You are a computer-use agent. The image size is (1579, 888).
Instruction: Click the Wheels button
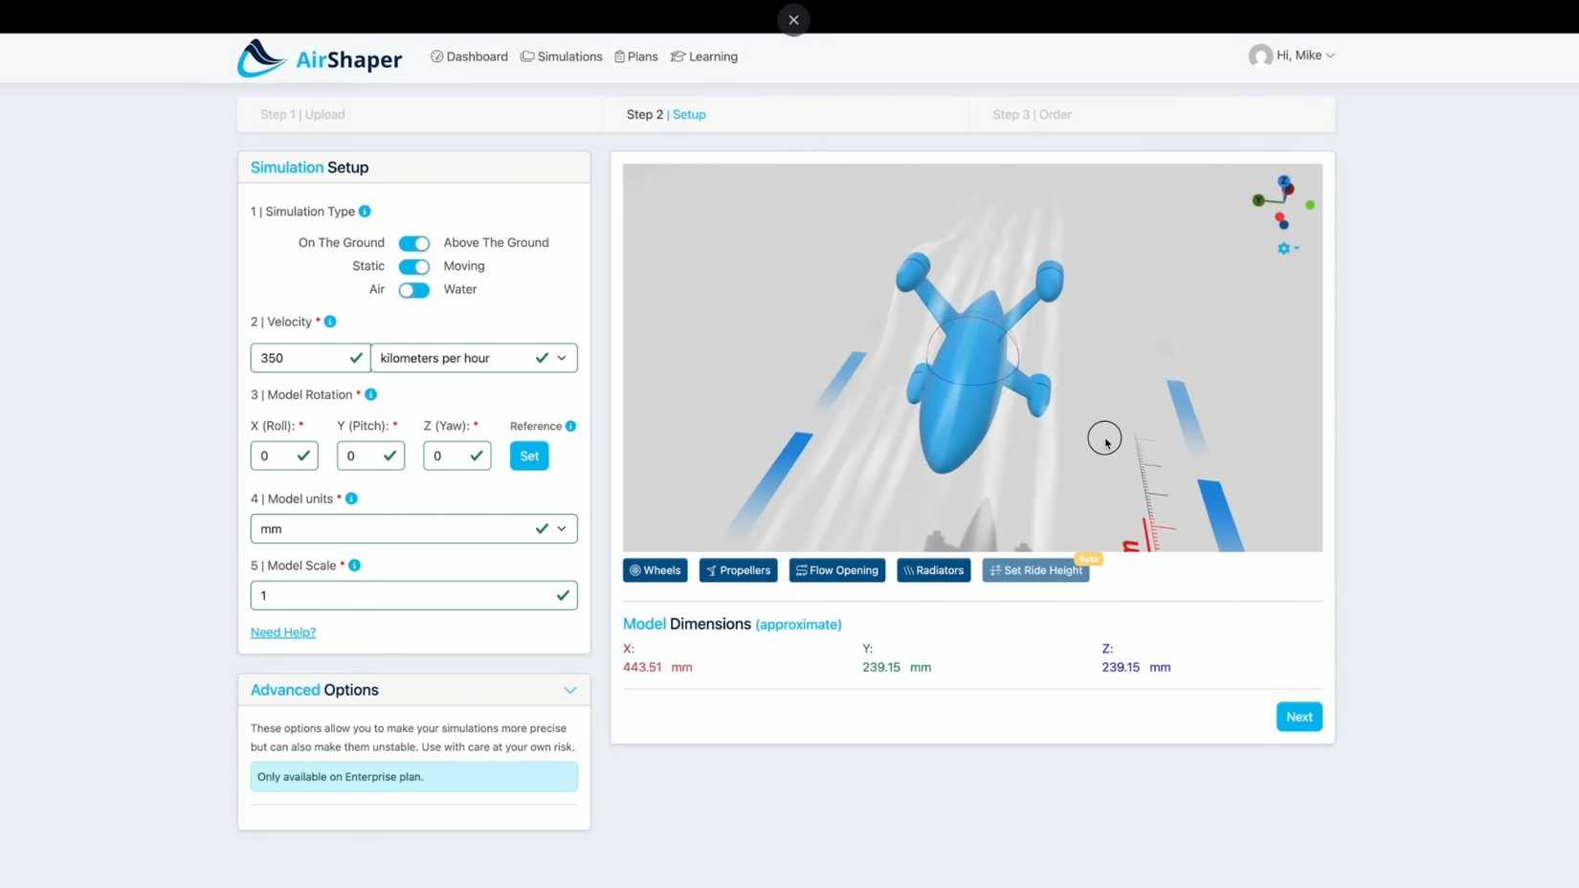pos(656,570)
